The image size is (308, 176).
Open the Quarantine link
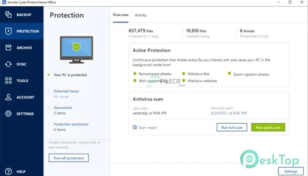point(63,108)
